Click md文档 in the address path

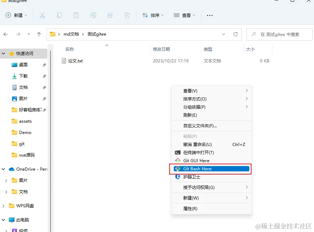(71, 34)
